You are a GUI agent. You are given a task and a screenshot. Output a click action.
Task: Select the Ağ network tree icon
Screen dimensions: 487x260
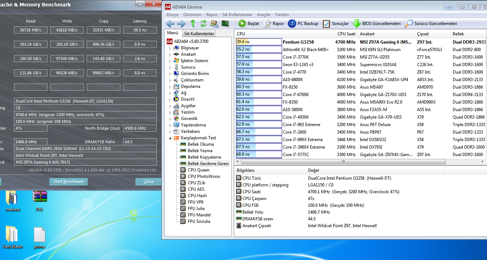click(176, 93)
